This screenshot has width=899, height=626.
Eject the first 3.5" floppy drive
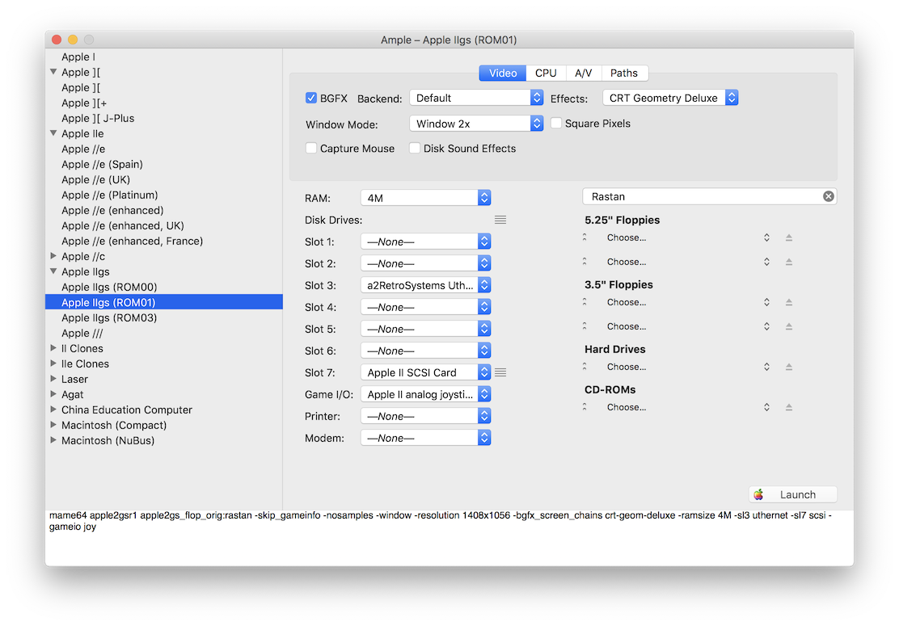[789, 302]
